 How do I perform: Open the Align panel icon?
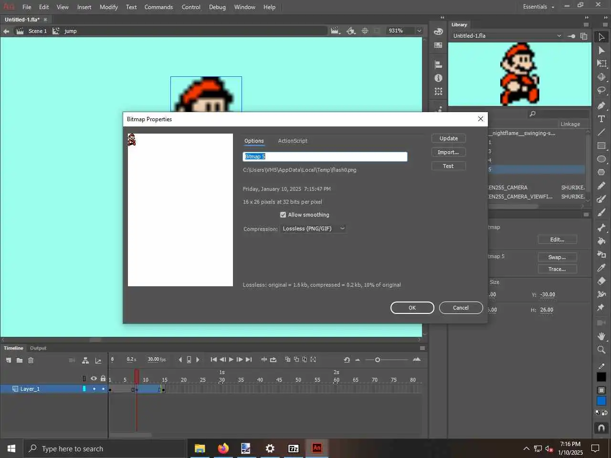[438, 64]
